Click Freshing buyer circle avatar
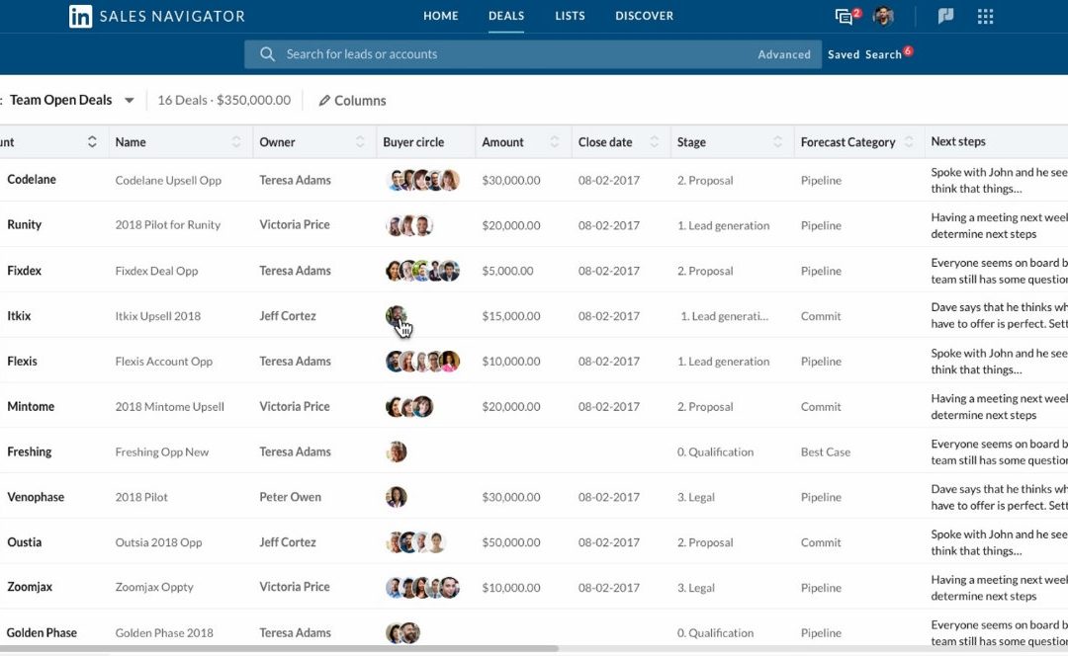Image resolution: width=1068 pixels, height=656 pixels. [x=397, y=451]
